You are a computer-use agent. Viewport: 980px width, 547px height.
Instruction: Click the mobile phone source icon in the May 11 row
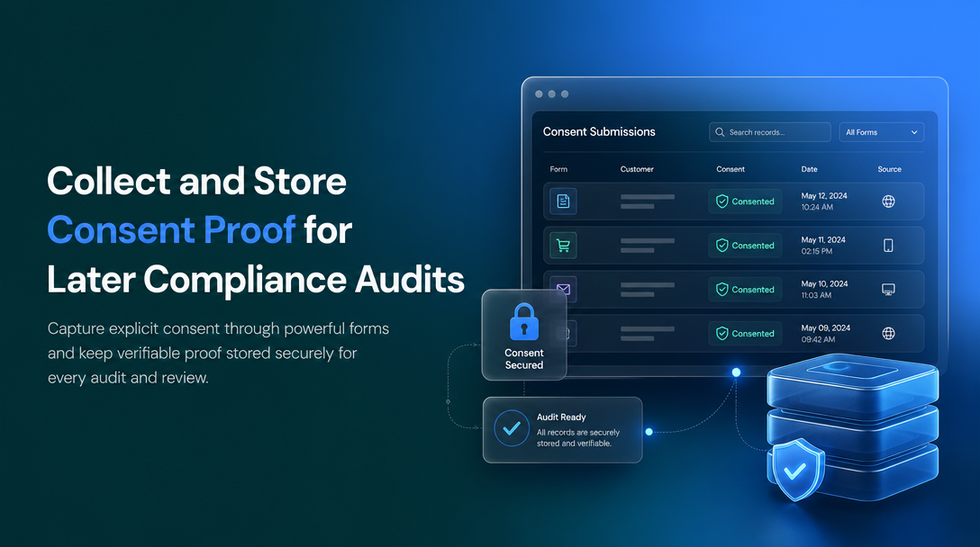tap(888, 246)
